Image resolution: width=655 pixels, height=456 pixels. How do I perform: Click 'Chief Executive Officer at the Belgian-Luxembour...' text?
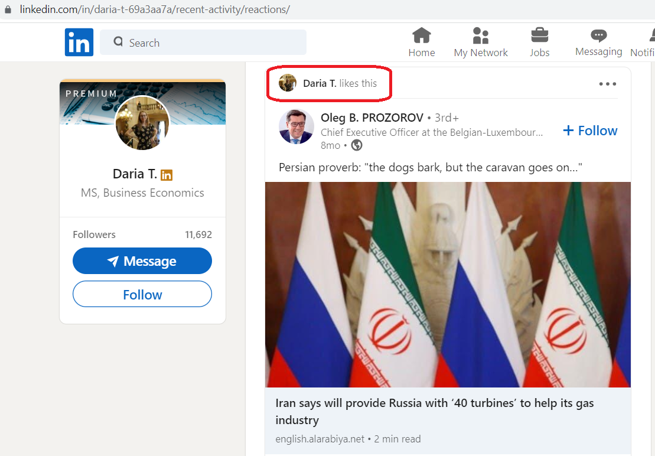[432, 132]
